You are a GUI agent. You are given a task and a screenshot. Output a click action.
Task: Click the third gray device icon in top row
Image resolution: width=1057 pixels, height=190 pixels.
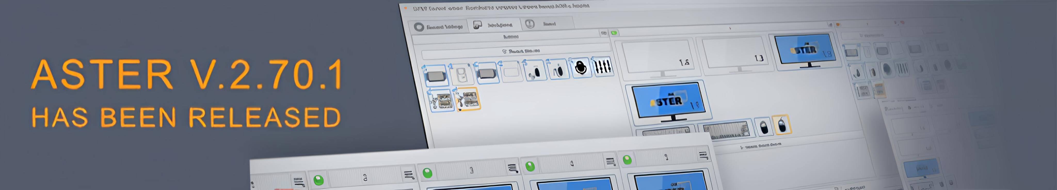(487, 73)
